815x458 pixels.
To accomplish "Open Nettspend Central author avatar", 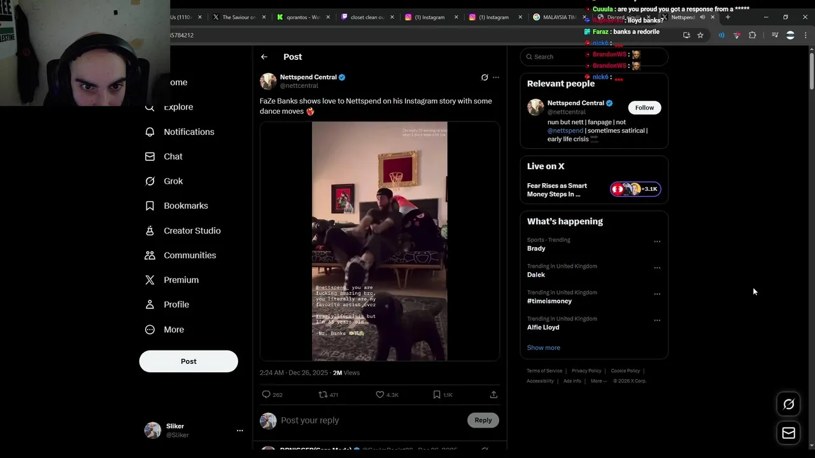I will 268,81.
